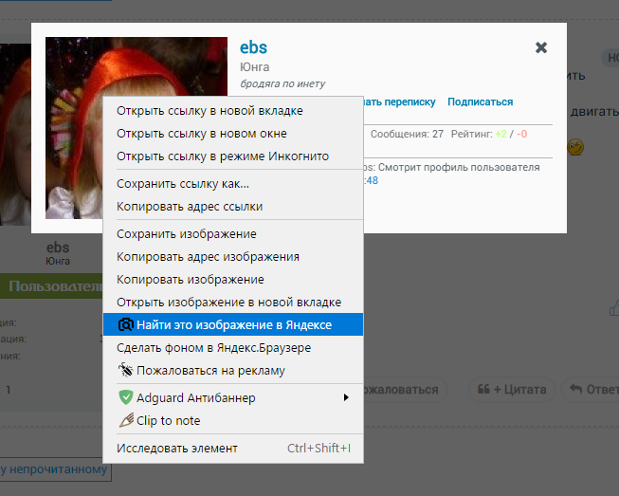Click the green 'Пользователи' group badge

point(51,285)
